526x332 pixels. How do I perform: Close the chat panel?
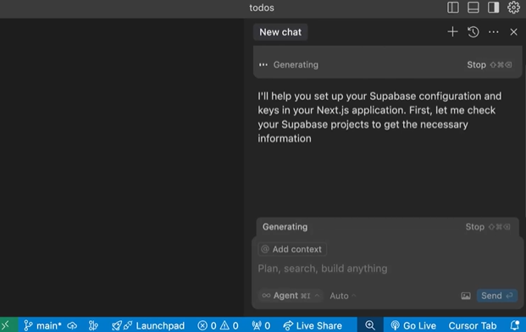point(513,32)
